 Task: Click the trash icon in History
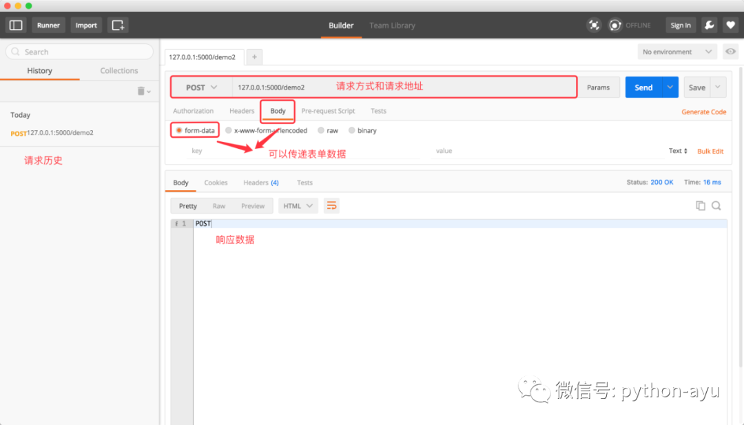coord(141,91)
